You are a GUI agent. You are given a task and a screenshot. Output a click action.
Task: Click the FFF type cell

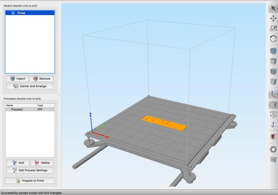[x=40, y=109]
